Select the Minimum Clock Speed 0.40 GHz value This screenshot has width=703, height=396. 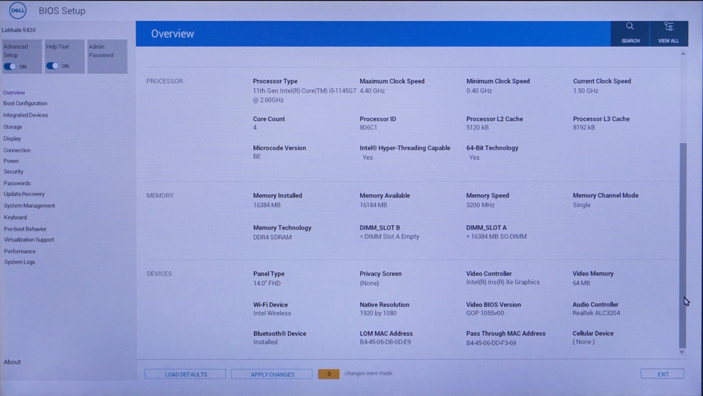479,91
